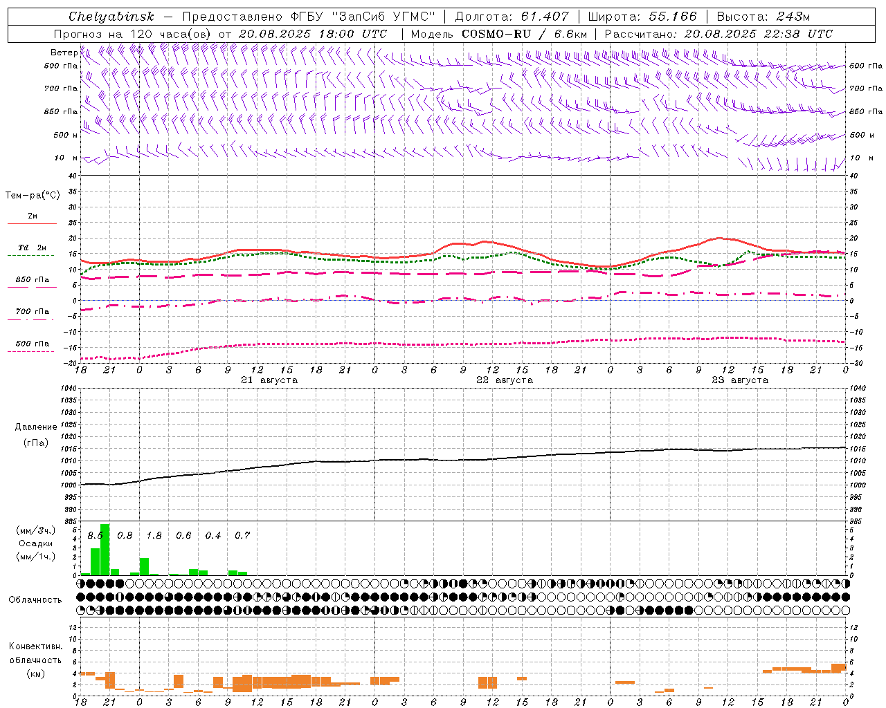Image resolution: width=886 pixels, height=708 pixels.
Task: Click the 'Модель COSMO-RU / 6.6км' model label
Action: pos(498,34)
